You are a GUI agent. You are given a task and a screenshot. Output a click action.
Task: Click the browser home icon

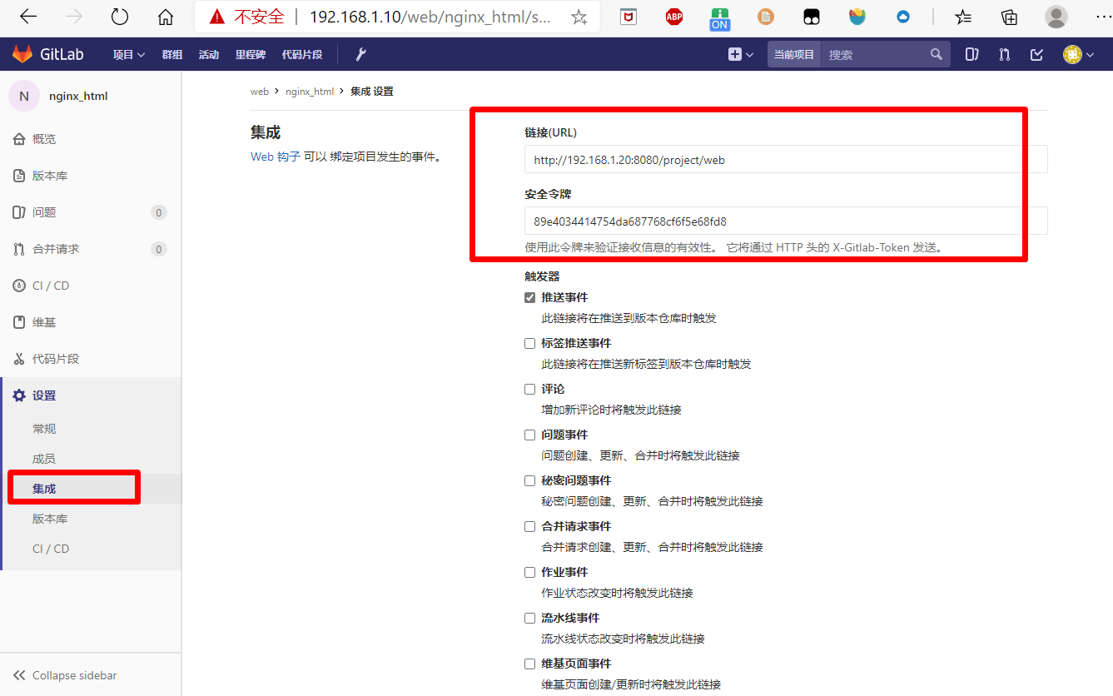166,16
